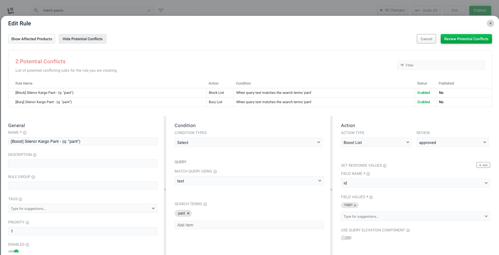
Task: Remove the 'pant' search term chip
Action: click(188, 213)
